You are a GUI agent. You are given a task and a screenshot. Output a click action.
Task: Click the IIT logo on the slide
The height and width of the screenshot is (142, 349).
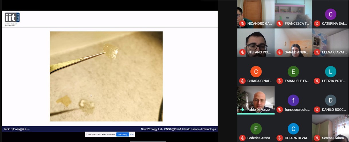coord(12,18)
